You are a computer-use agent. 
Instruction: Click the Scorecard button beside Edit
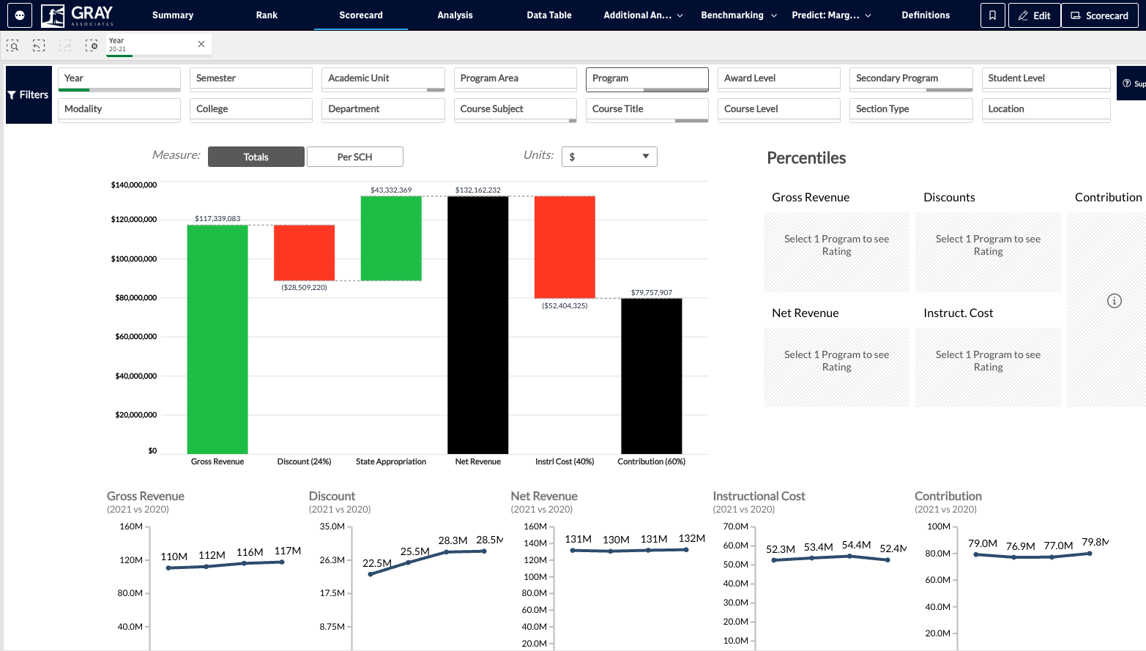click(1099, 15)
